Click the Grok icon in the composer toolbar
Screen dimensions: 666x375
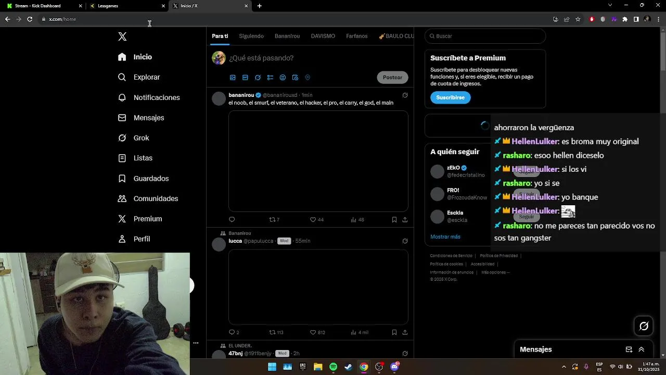258,78
